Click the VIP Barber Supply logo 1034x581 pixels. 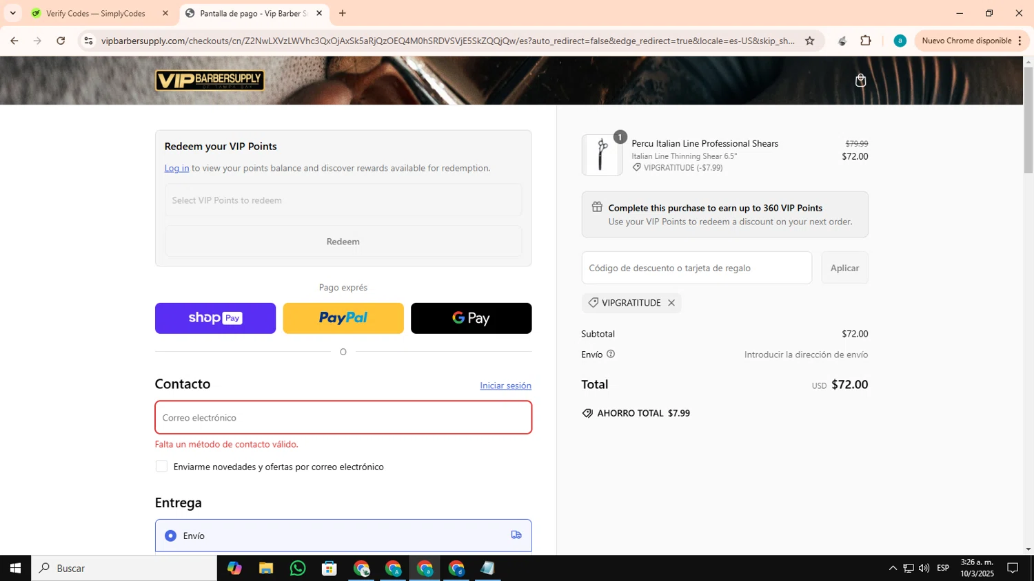click(x=210, y=81)
